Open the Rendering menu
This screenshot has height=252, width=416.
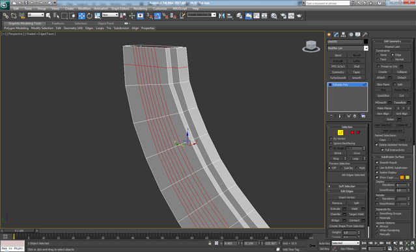pos(141,8)
